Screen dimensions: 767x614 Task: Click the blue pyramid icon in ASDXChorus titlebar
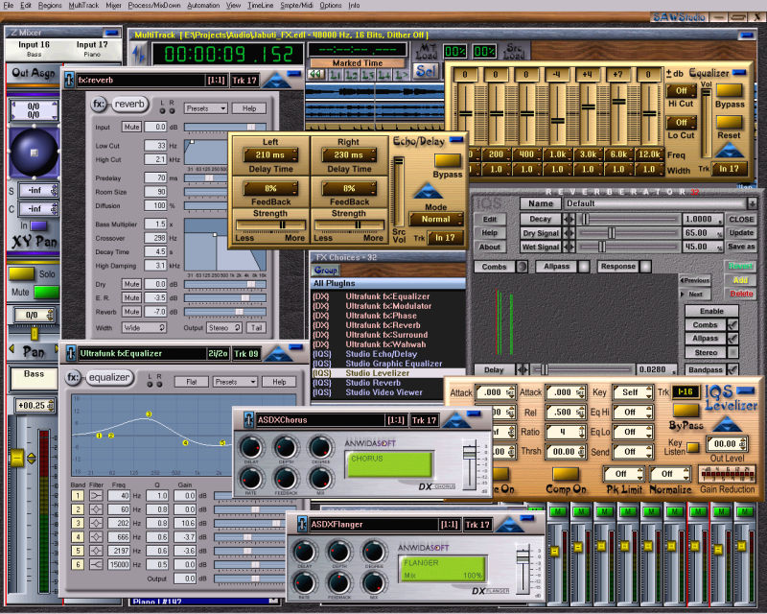(x=456, y=420)
